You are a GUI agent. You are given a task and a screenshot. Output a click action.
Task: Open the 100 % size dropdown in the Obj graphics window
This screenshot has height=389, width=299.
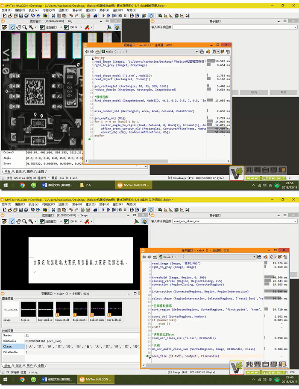(81, 27)
